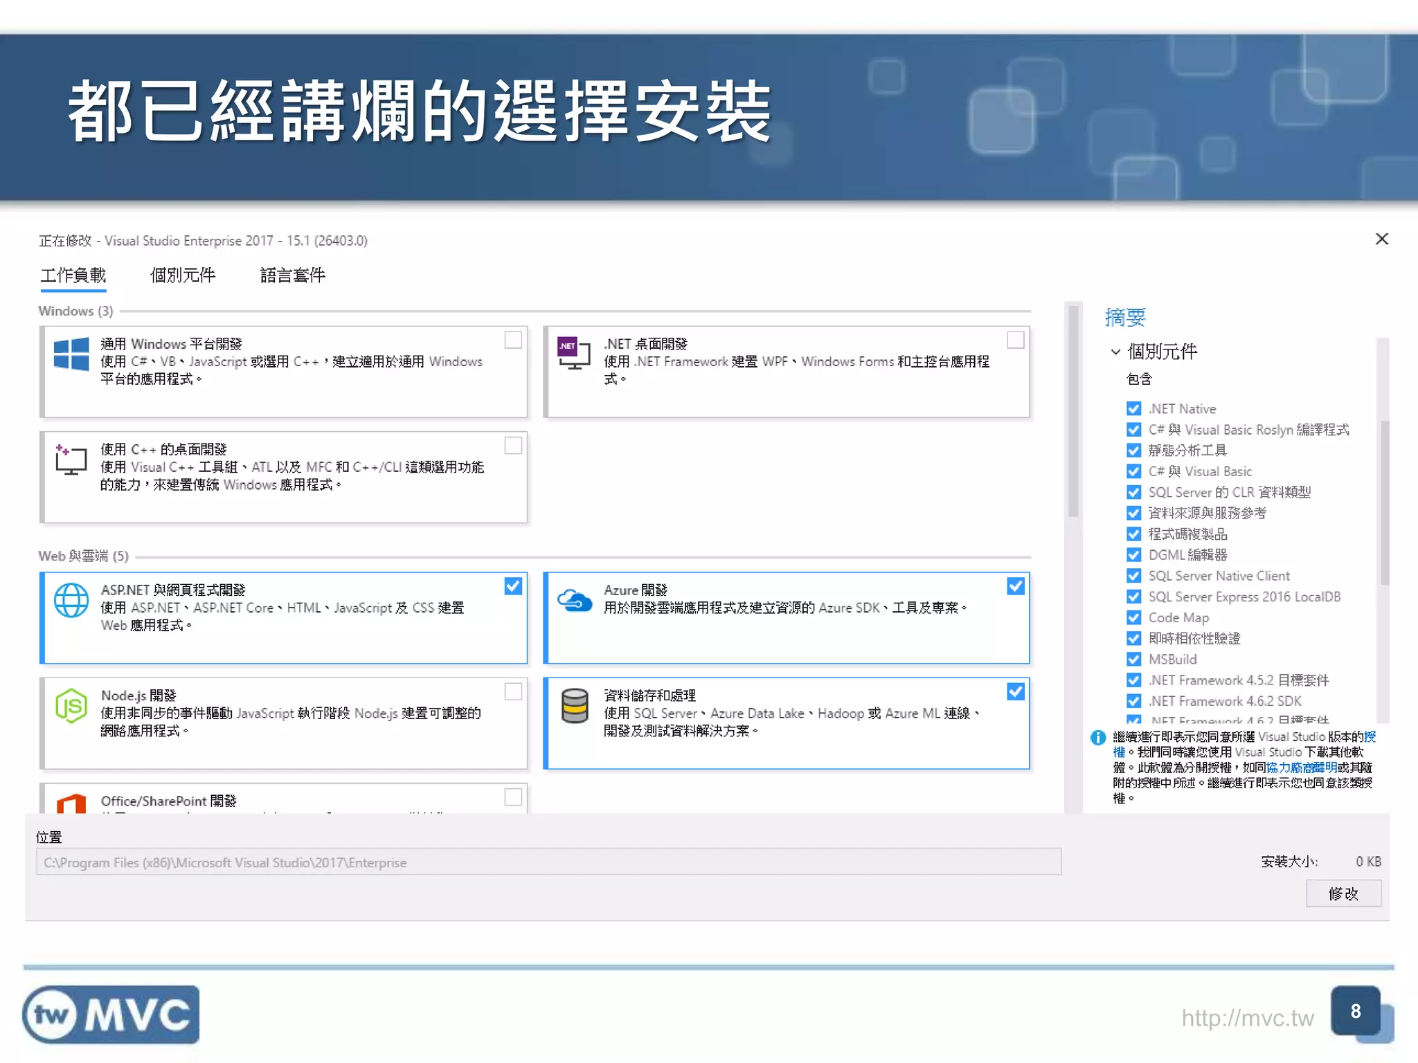This screenshot has width=1418, height=1063.
Task: Uncheck Code Map component
Action: (x=1133, y=617)
